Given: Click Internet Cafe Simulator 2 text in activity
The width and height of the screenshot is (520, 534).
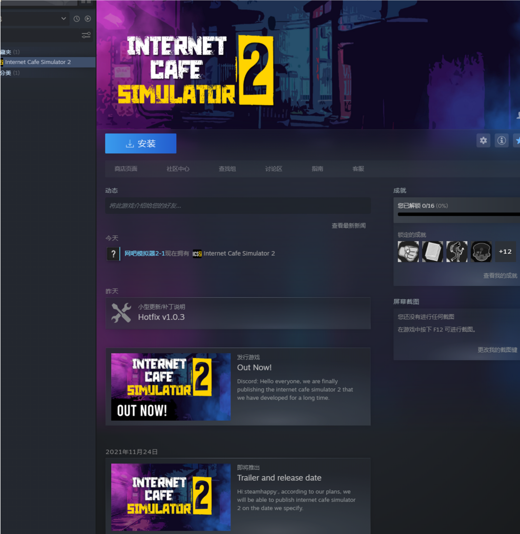Looking at the screenshot, I should point(239,253).
